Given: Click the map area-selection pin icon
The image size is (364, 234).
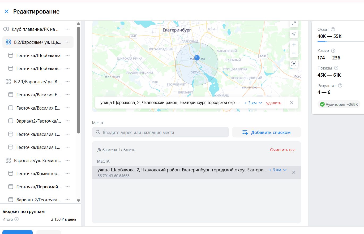Looking at the screenshot, I should click(x=294, y=64).
